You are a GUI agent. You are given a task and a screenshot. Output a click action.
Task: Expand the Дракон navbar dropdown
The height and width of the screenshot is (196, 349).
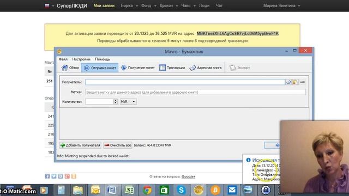point(169,5)
